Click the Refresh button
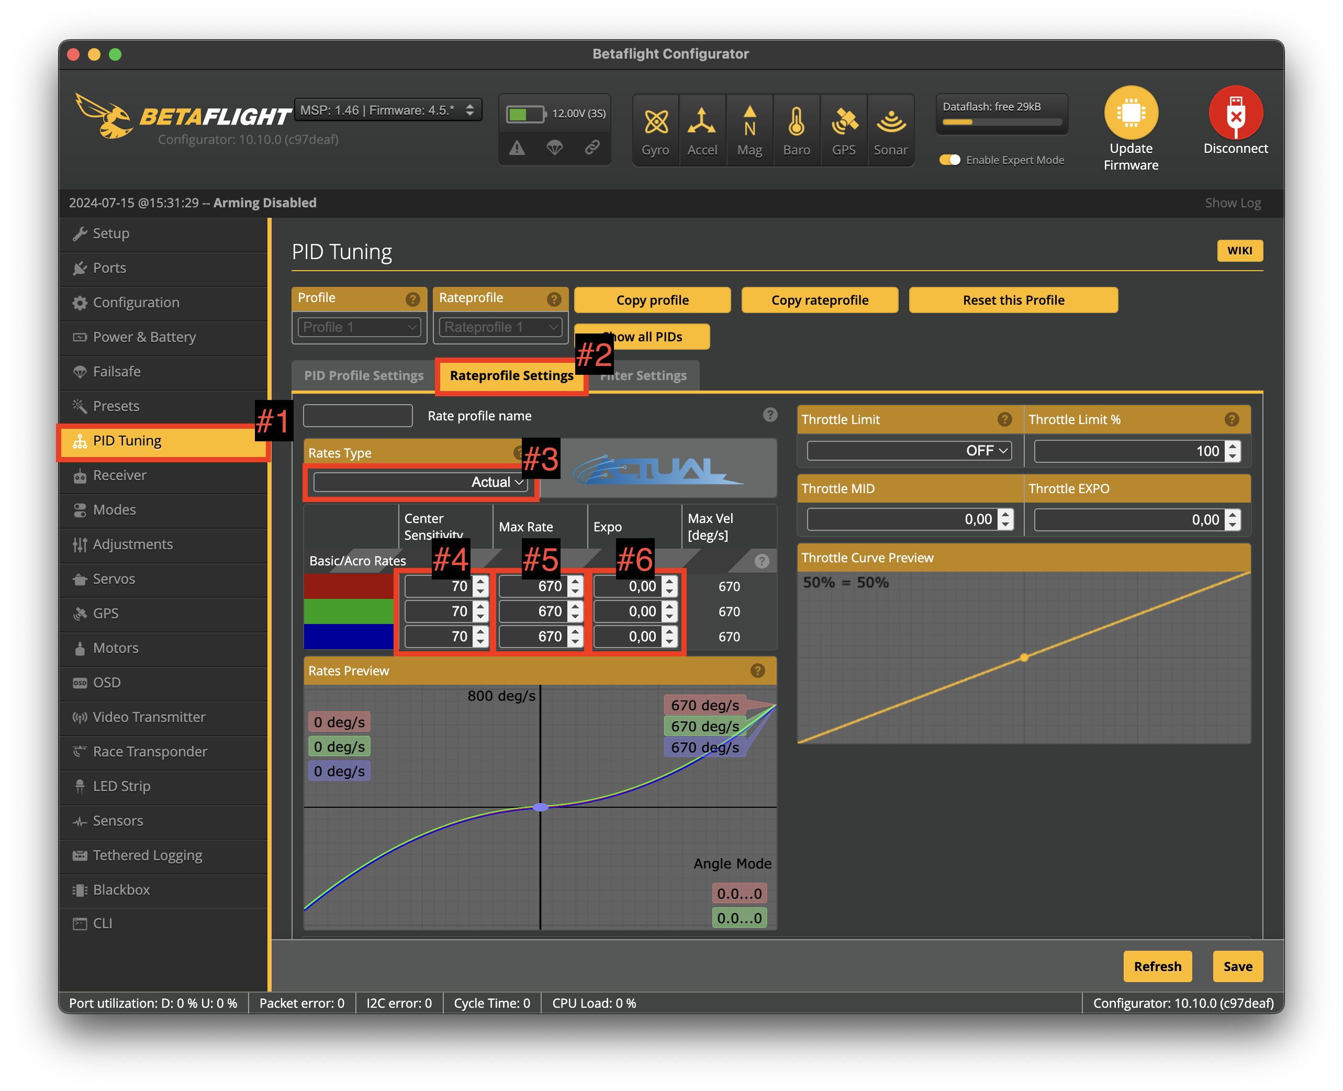1343x1091 pixels. 1157,966
